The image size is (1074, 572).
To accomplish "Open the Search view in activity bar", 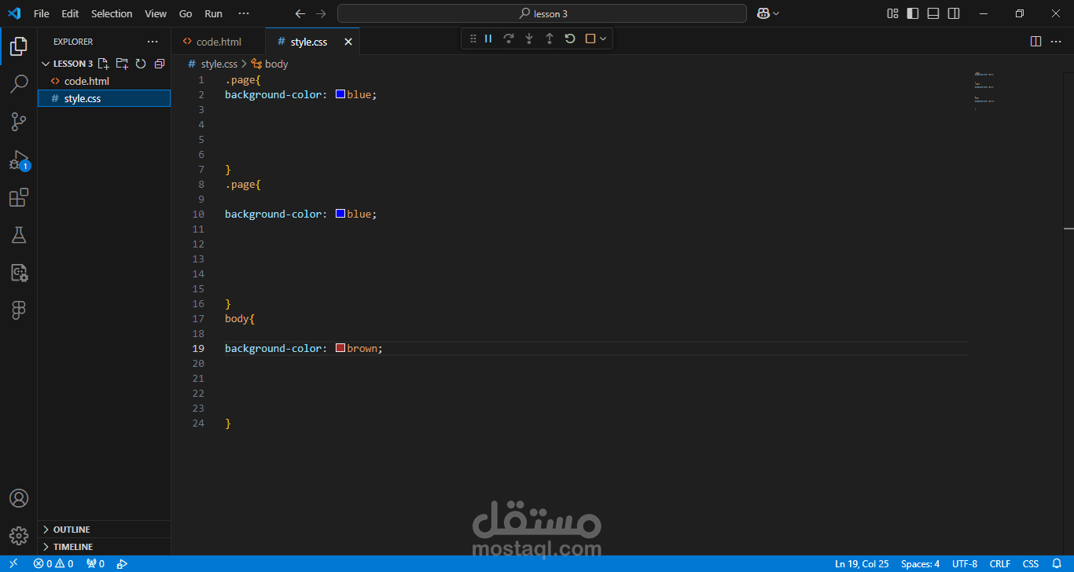I will [19, 83].
